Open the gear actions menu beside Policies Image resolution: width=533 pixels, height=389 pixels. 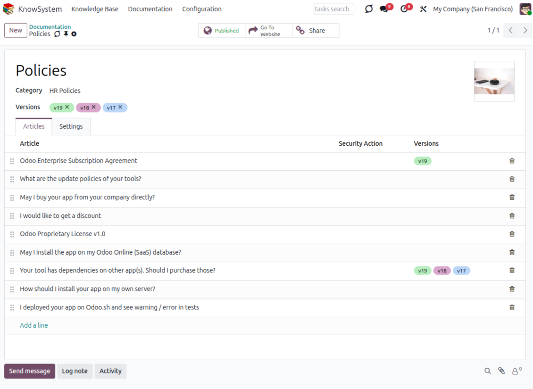pyautogui.click(x=74, y=34)
